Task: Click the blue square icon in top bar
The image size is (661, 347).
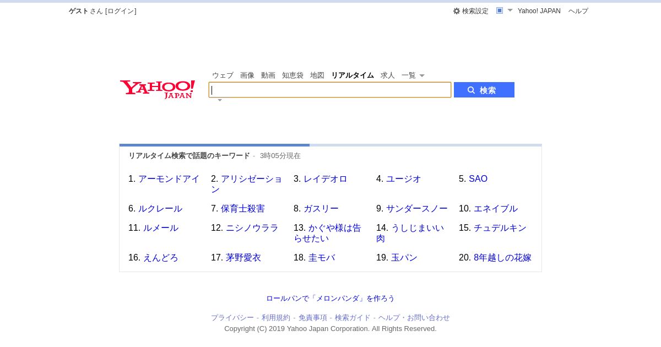Action: (x=500, y=10)
